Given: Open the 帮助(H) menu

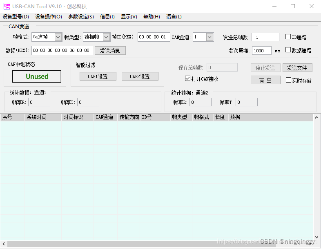Looking at the screenshot, I should tap(152, 17).
